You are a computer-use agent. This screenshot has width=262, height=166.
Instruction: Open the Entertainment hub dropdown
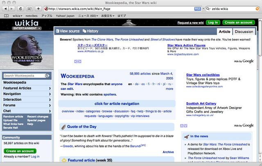27,28
